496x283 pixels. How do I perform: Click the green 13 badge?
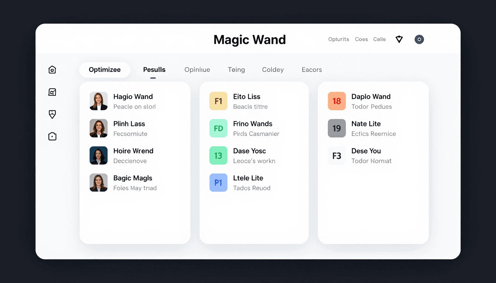(218, 156)
